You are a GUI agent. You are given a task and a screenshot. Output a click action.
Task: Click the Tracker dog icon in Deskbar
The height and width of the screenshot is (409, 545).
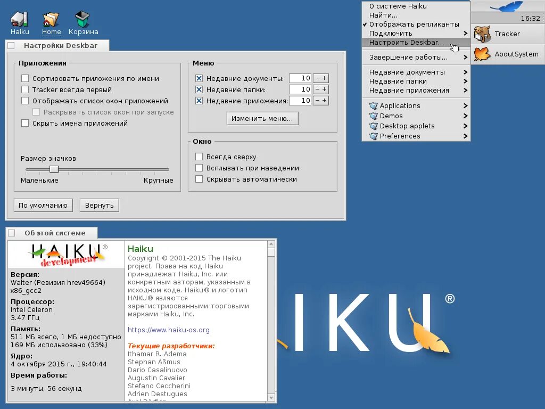point(482,34)
